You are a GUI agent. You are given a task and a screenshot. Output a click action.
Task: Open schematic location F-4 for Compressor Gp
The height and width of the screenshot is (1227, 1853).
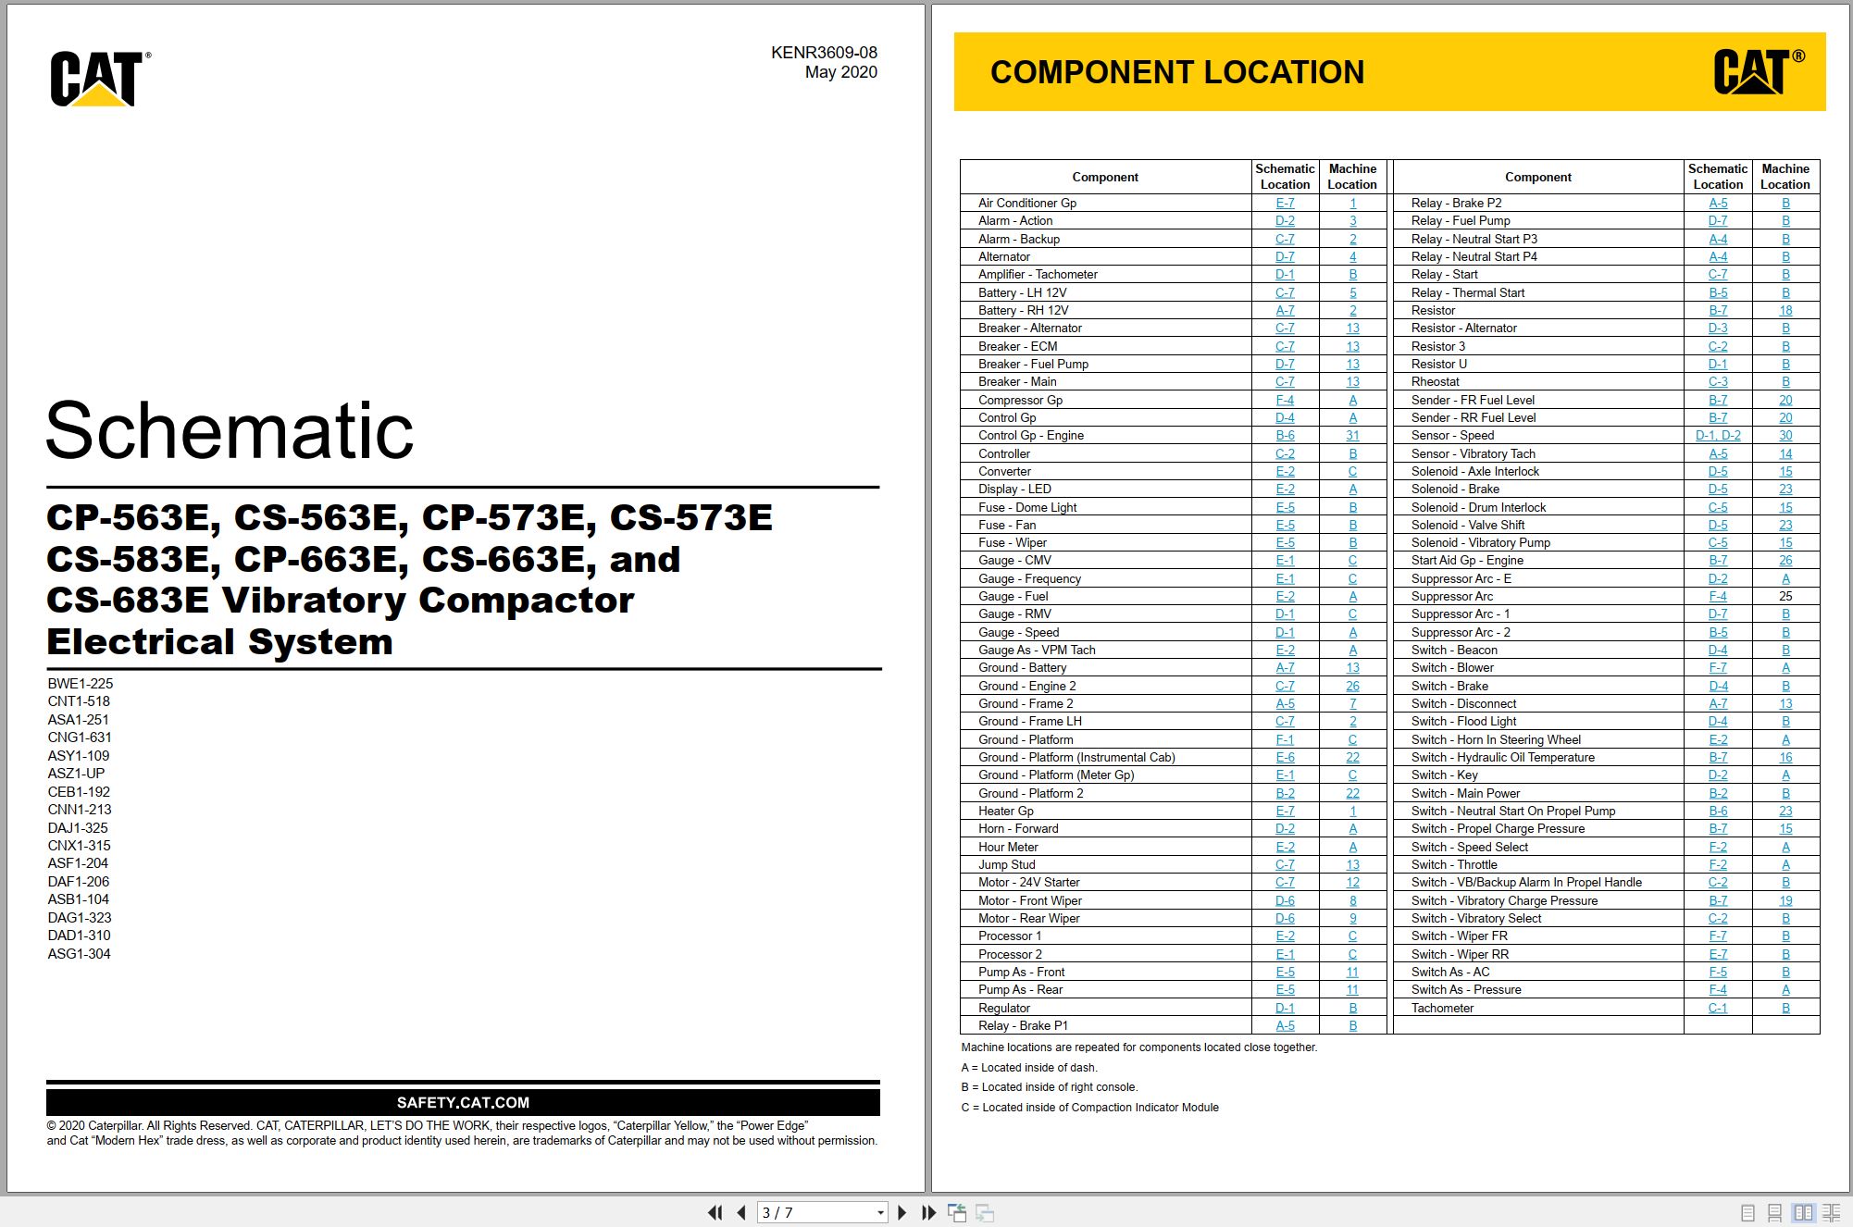[1285, 400]
